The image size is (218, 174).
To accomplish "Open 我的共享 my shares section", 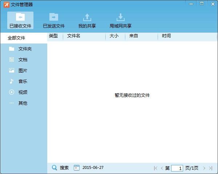I will pos(87,20).
